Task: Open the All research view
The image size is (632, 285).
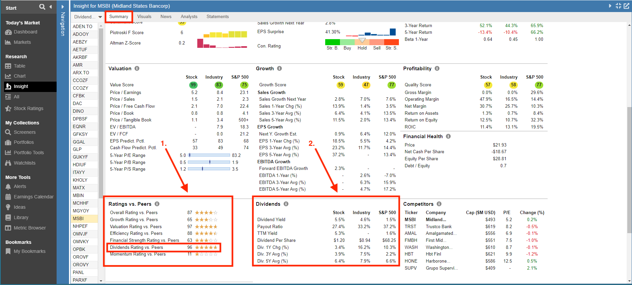Action: click(16, 97)
